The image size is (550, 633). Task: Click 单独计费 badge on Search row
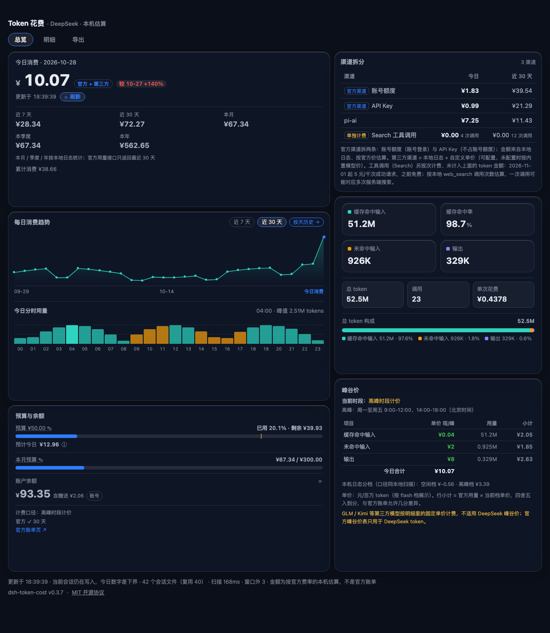(357, 135)
